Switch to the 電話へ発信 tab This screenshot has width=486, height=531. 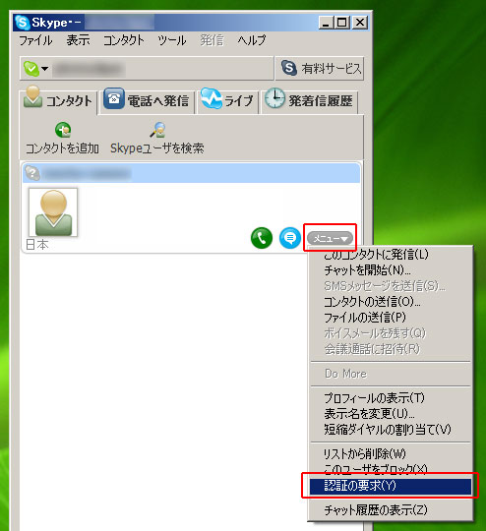(147, 100)
